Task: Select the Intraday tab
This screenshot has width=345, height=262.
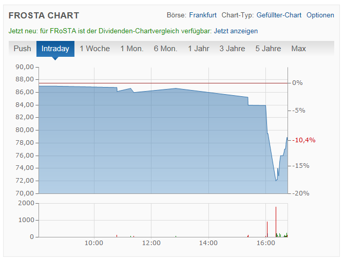Action: coord(55,49)
